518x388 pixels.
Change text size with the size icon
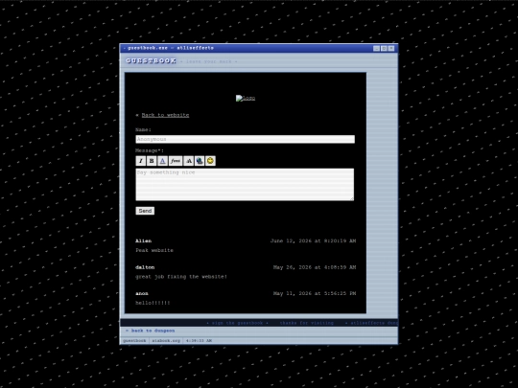[x=189, y=161]
